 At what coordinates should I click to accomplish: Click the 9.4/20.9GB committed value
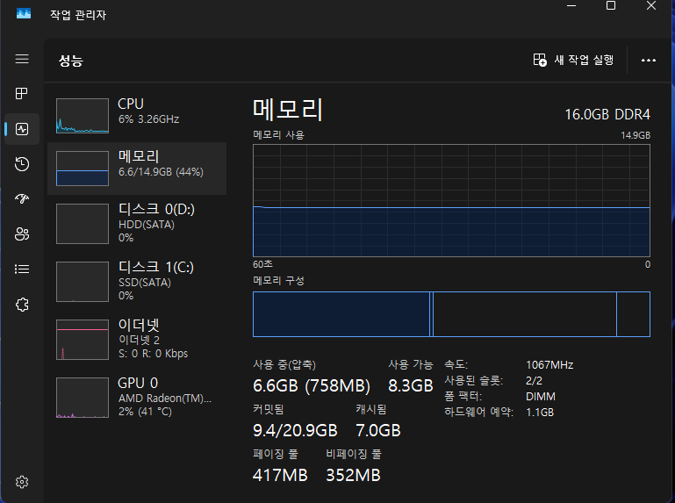(295, 431)
